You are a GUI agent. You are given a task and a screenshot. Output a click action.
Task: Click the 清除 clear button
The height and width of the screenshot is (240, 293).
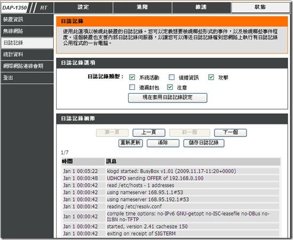pos(163,143)
